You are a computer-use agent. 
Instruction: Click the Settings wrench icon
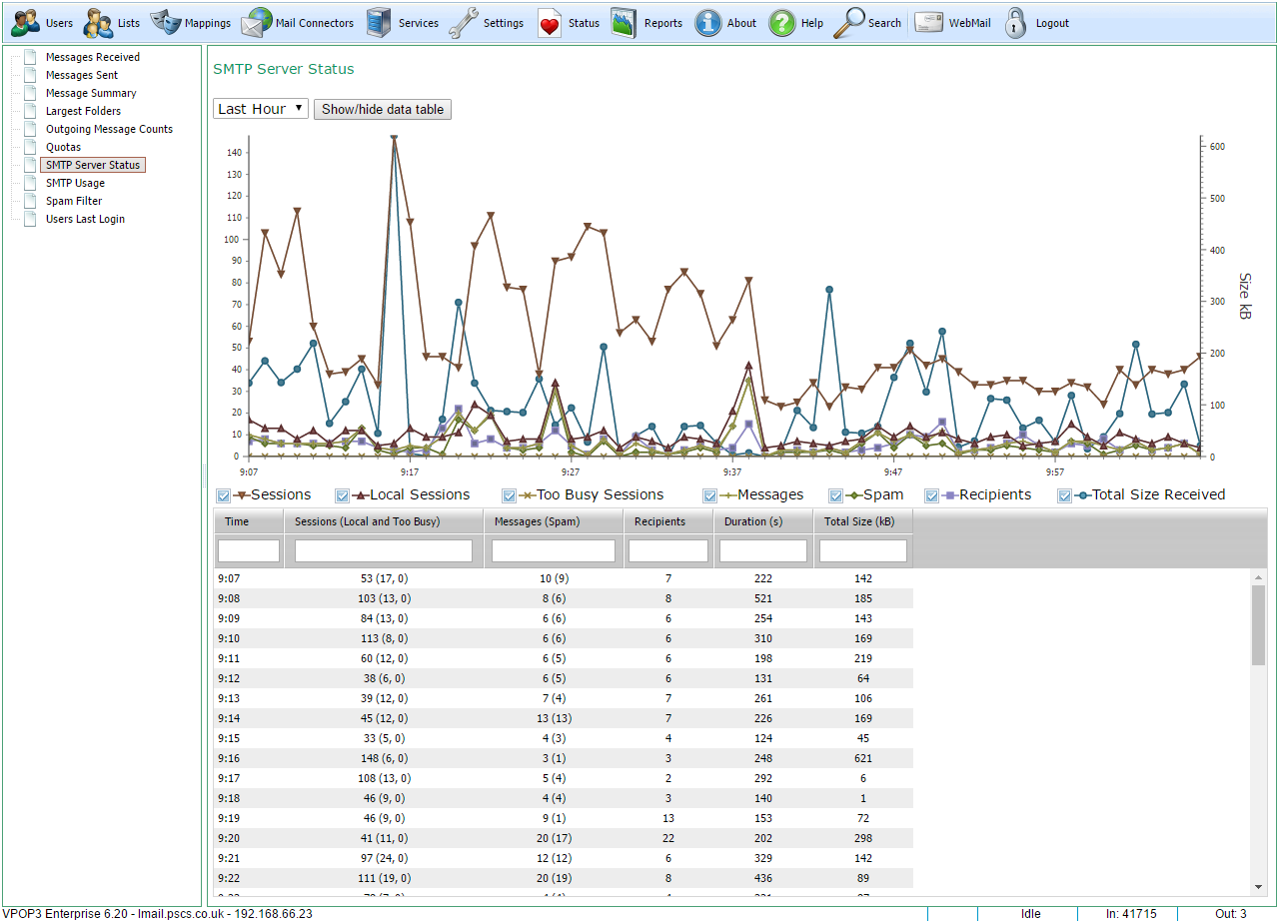point(464,22)
